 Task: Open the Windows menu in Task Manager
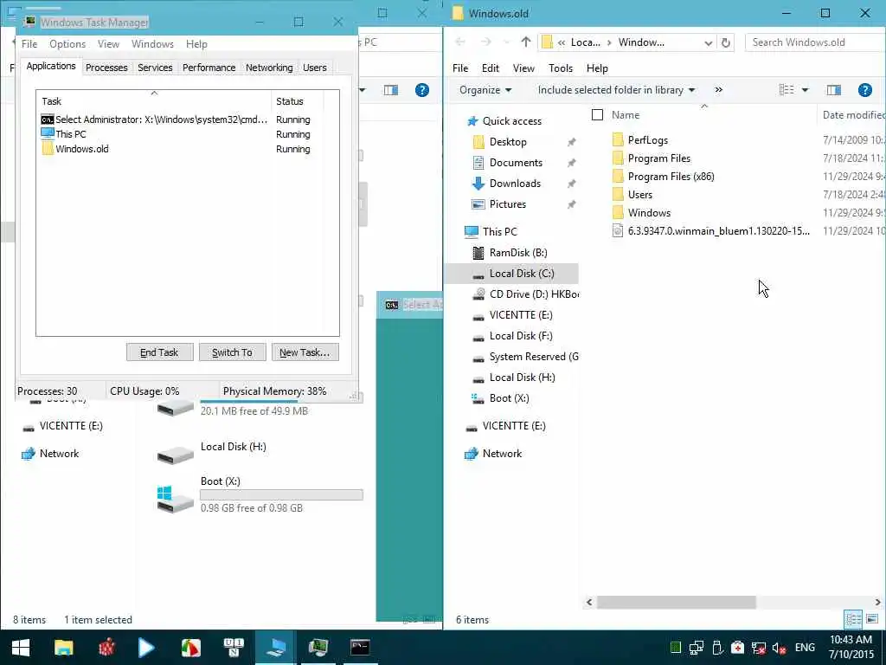click(152, 43)
